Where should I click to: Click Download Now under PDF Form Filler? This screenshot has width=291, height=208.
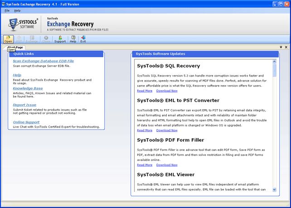(x=167, y=165)
